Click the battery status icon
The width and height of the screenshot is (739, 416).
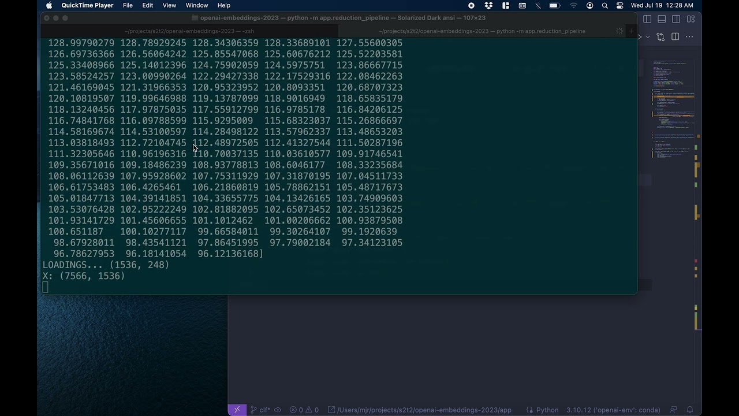554,5
